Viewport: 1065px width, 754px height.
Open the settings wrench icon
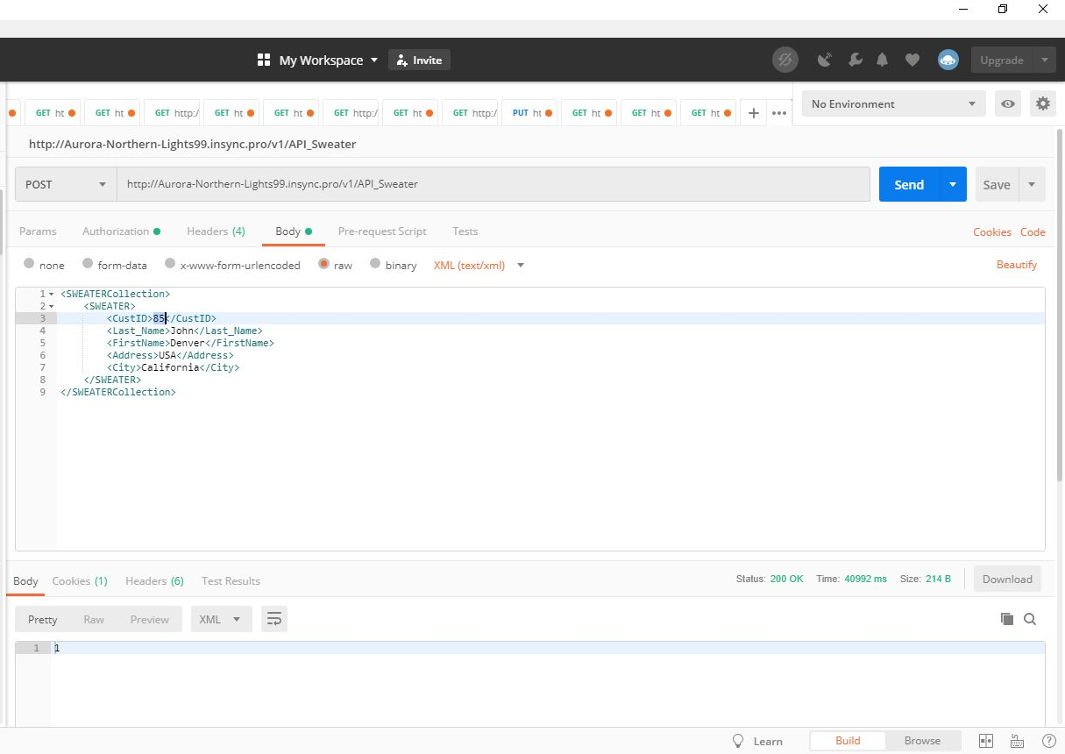coord(855,60)
